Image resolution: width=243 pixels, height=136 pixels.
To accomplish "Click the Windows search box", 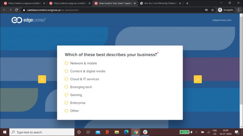I will pyautogui.click(x=41, y=132).
